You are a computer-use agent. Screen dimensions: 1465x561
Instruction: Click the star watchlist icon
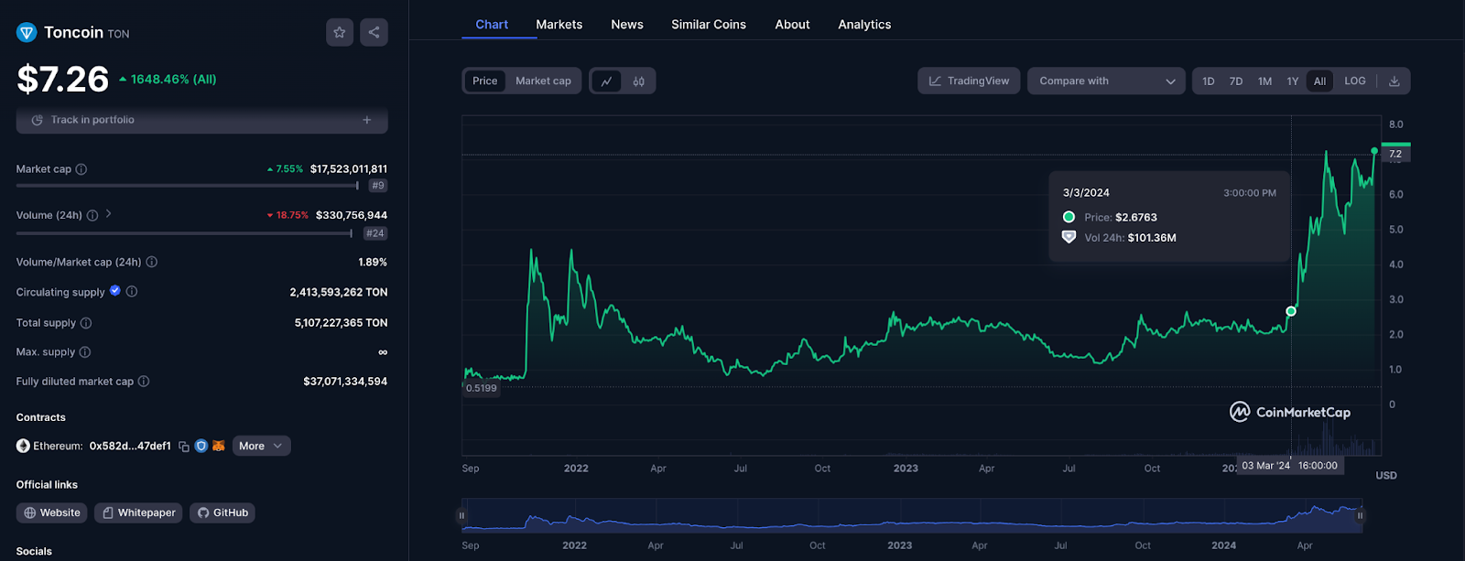pyautogui.click(x=340, y=32)
